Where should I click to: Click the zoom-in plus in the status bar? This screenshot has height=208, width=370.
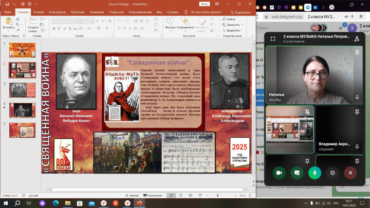236,195
